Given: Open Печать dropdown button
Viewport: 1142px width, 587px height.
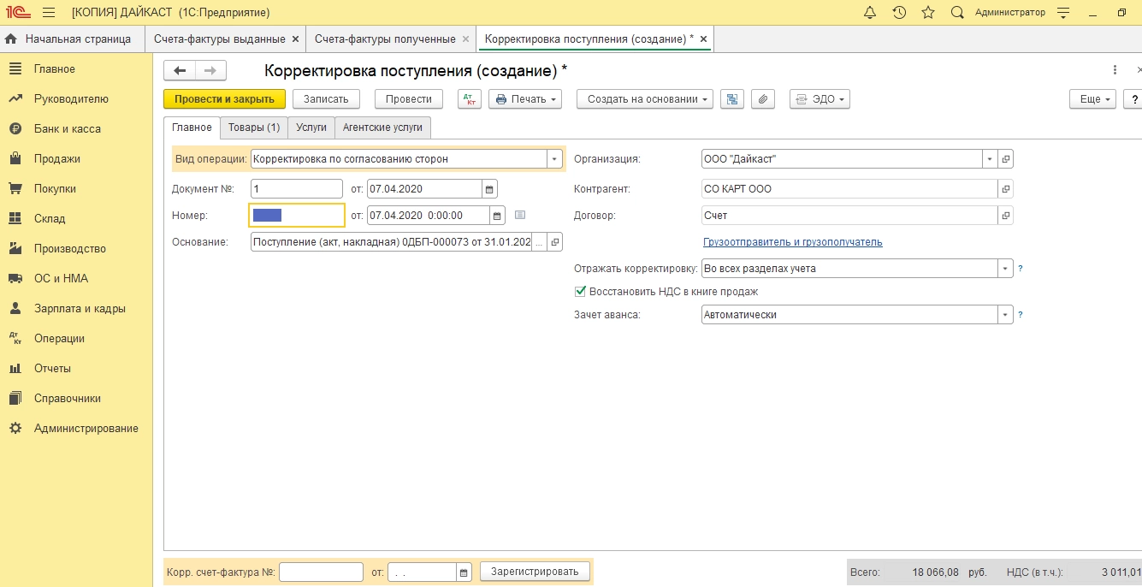Looking at the screenshot, I should pyautogui.click(x=525, y=99).
